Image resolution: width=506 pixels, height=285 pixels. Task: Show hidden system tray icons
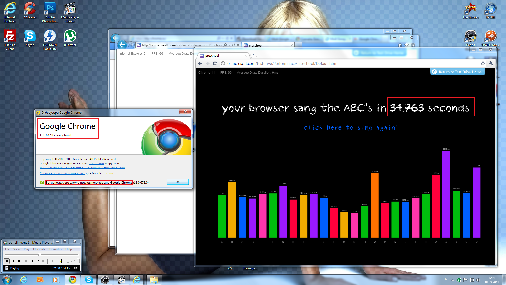point(453,280)
